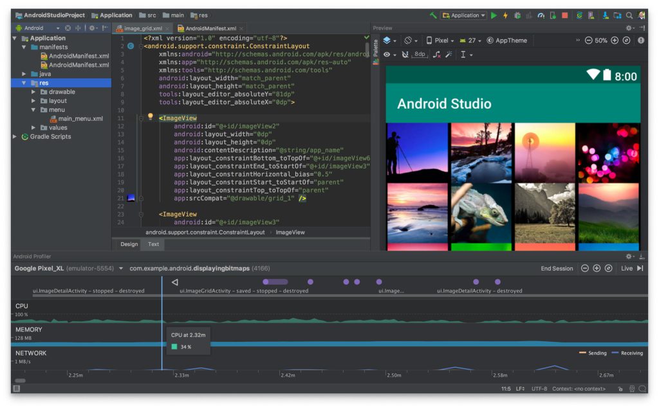Click the gutter image thumbnail on line 21
The width and height of the screenshot is (659, 408).
(131, 198)
